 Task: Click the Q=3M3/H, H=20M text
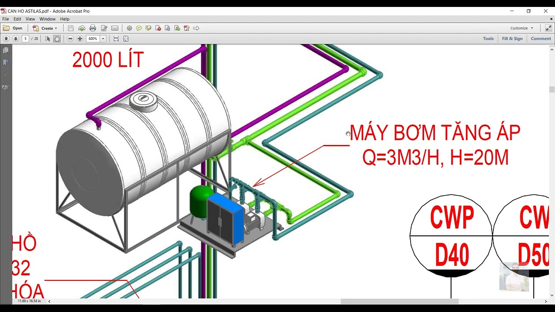435,158
